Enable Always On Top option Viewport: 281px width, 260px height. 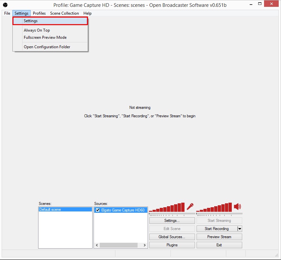50,30
